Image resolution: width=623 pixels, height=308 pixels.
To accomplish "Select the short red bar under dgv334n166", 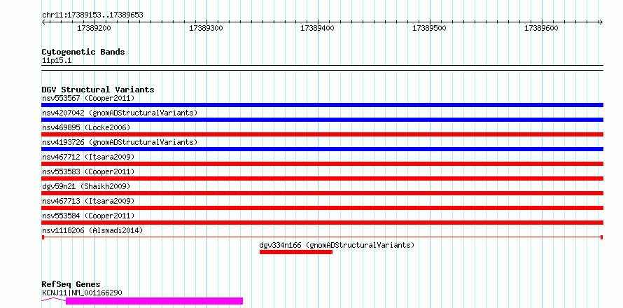I will pyautogui.click(x=296, y=252).
